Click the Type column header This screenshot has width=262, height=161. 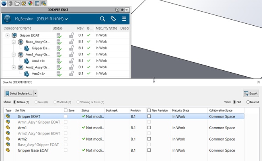click(9, 110)
